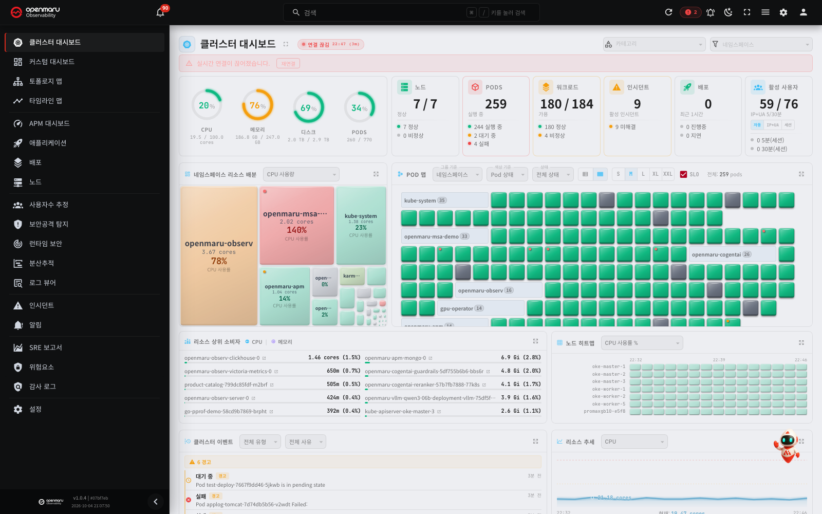
Task: Open the 전체 유형 events dropdown
Action: tap(260, 442)
